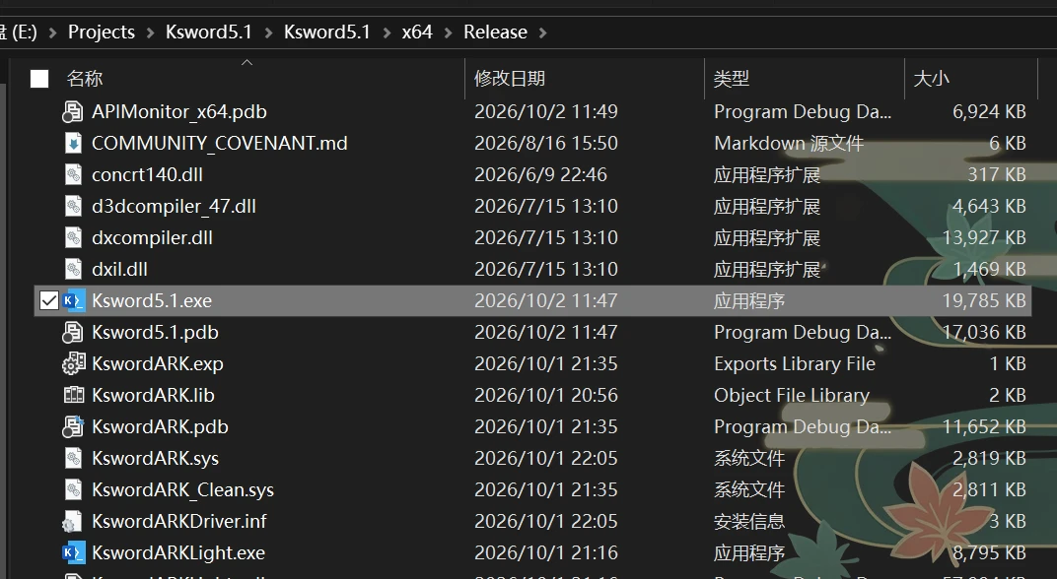Click the APIMonitor_x64.pdb file icon
The height and width of the screenshot is (579, 1057).
[x=73, y=111]
